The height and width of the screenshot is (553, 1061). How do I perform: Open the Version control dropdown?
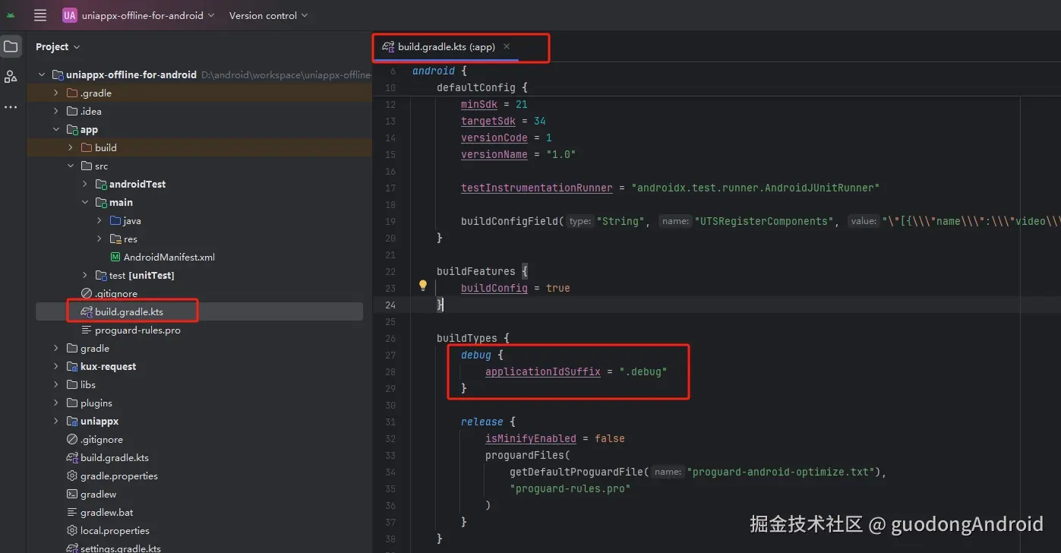pos(269,15)
